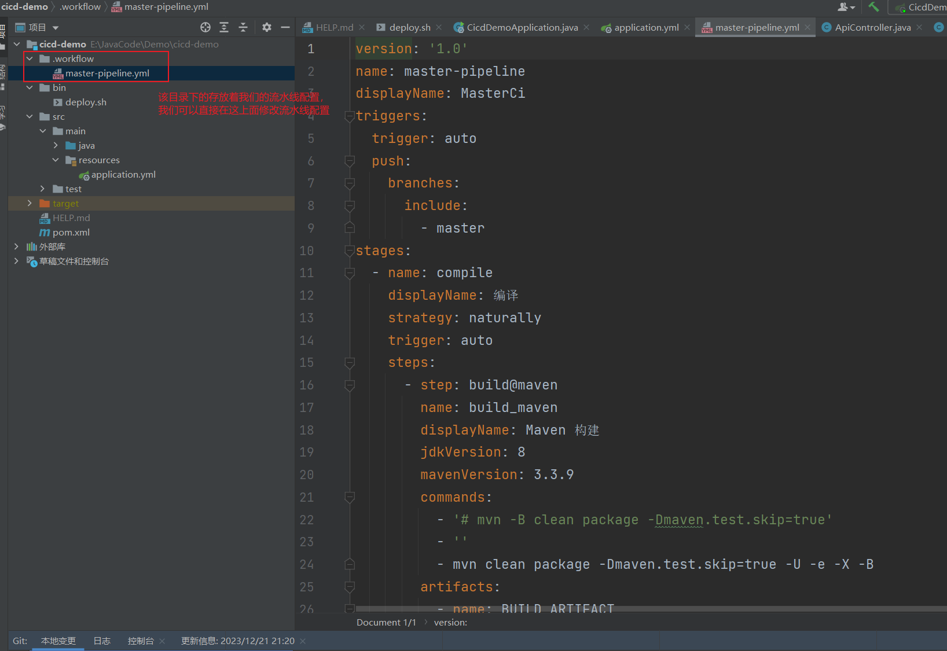Click 'version:' in the editor bottom breadcrumb
947x651 pixels.
[x=450, y=622]
